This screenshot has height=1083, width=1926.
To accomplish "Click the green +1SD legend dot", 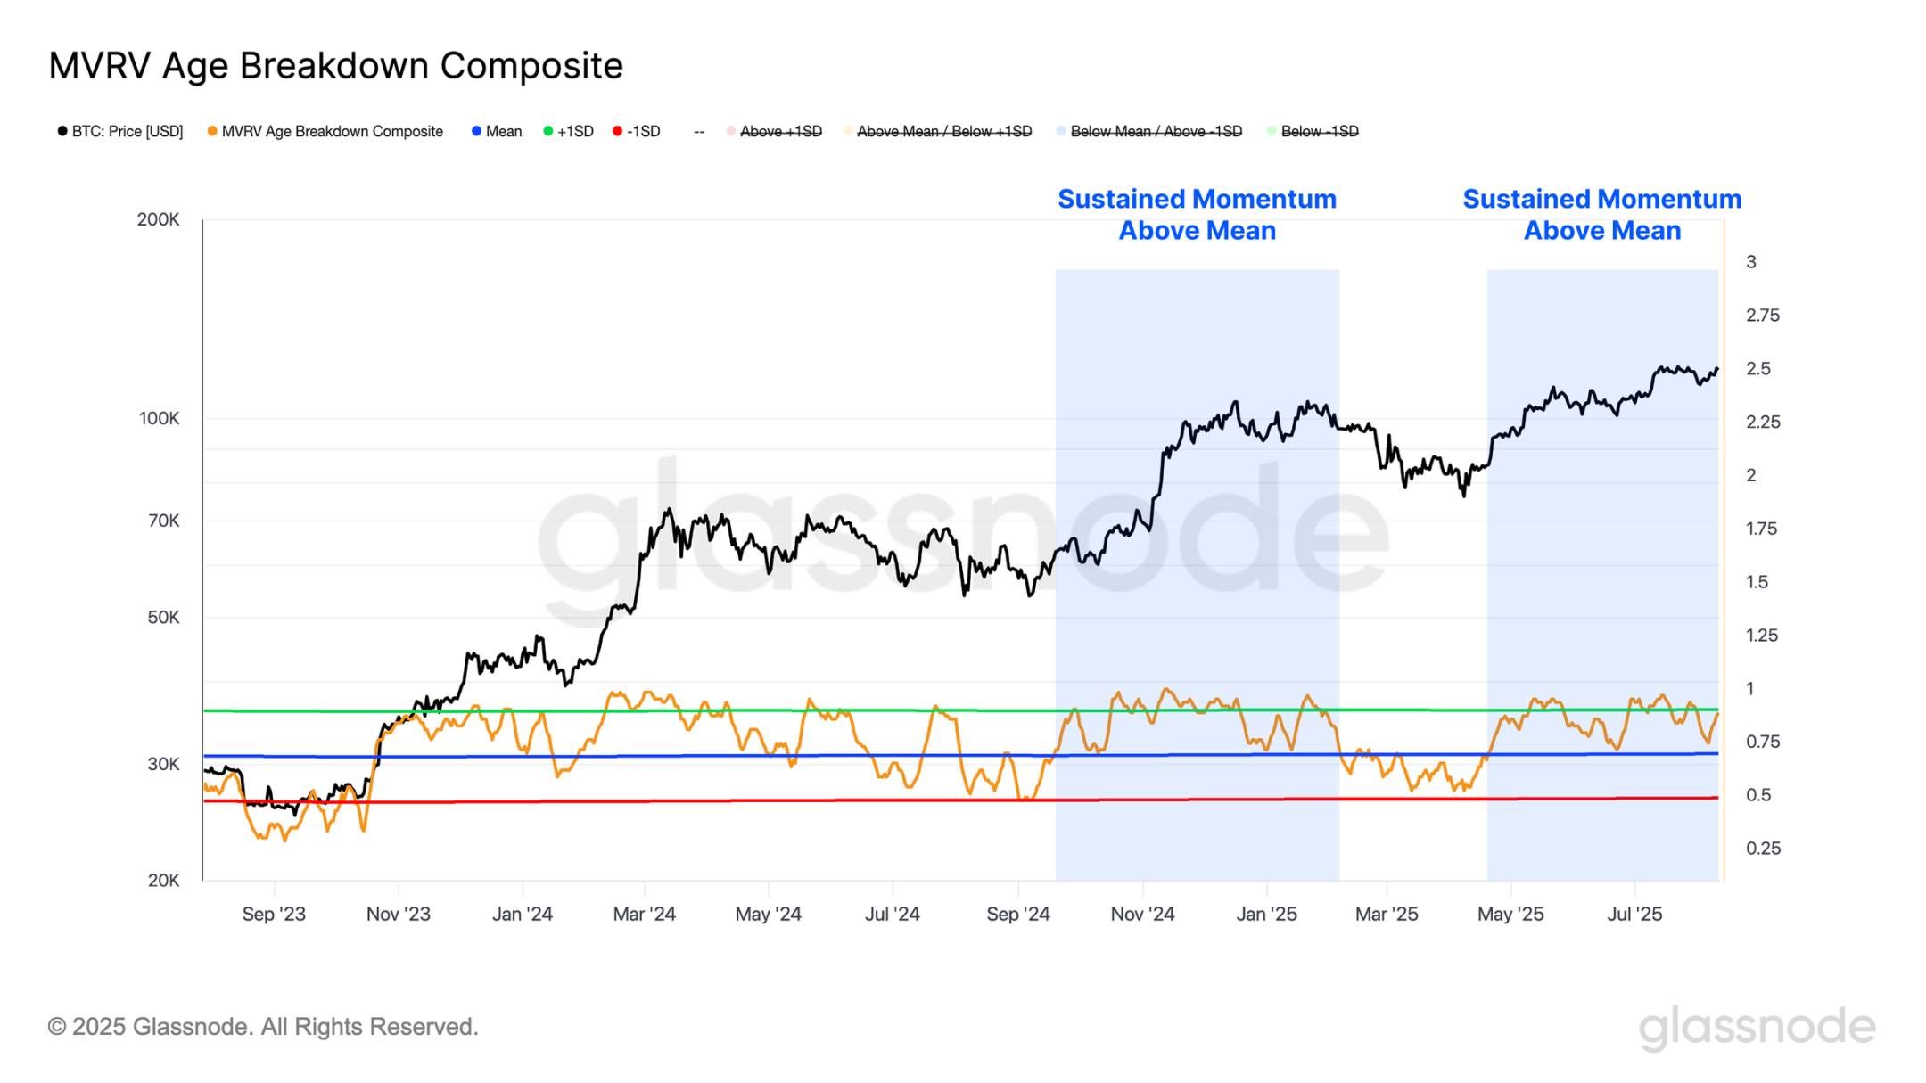I will (x=548, y=132).
